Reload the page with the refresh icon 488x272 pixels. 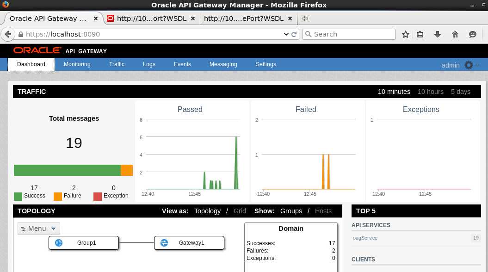(294, 34)
